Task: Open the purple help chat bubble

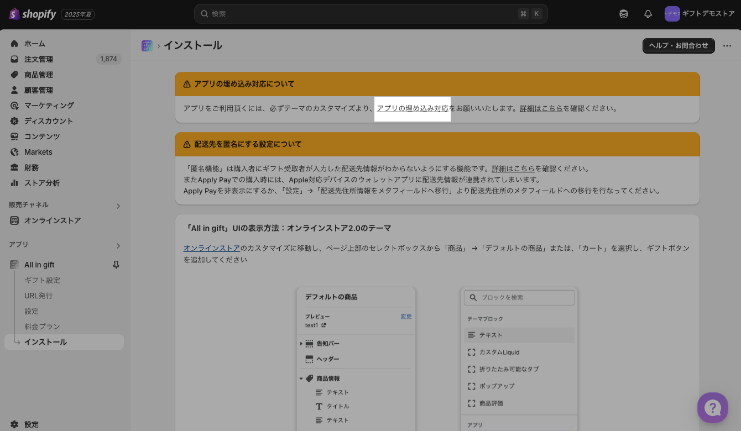Action: coord(713,408)
